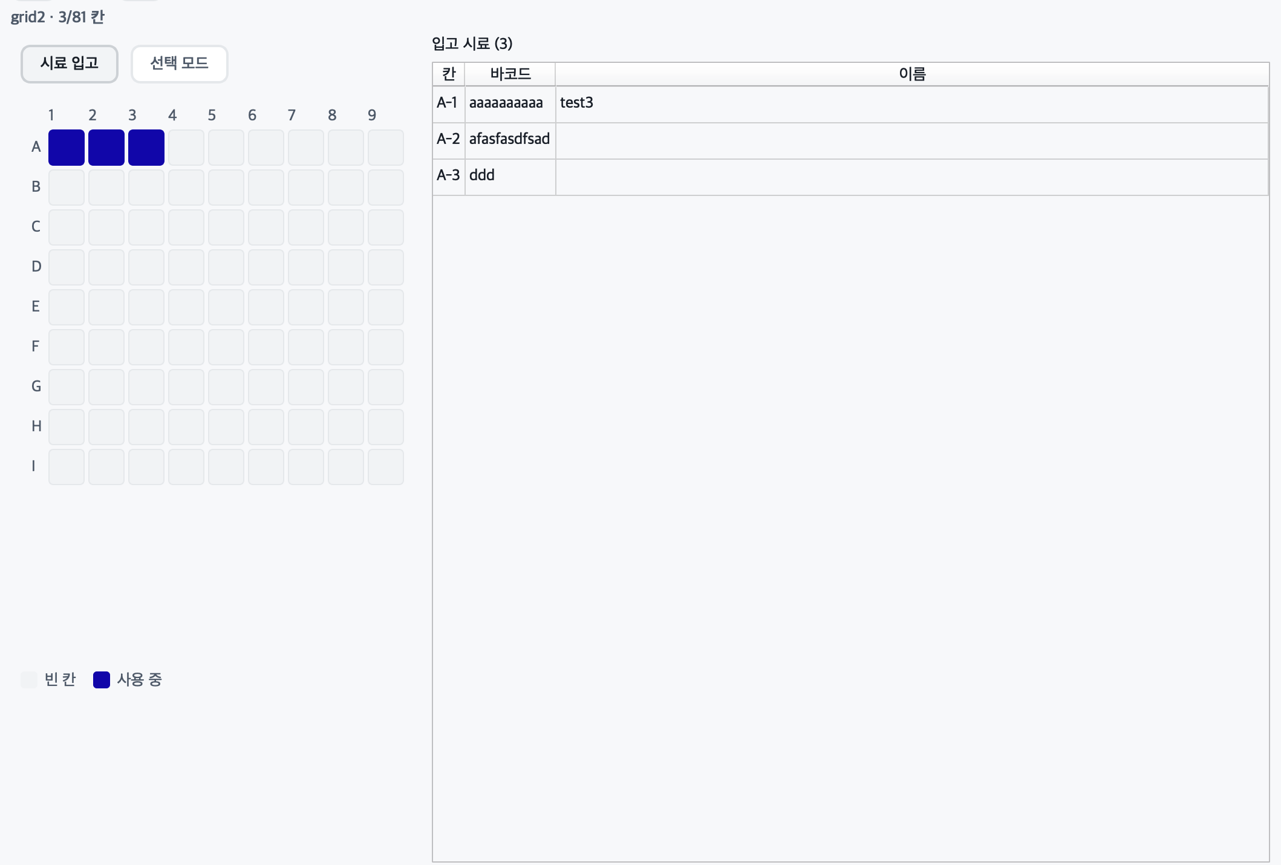Click the 빈 칸 legend swatch

click(29, 680)
